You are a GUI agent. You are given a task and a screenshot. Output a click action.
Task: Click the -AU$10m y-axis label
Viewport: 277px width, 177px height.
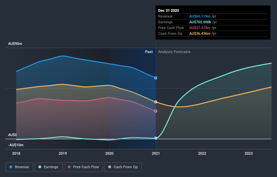[x=16, y=145]
